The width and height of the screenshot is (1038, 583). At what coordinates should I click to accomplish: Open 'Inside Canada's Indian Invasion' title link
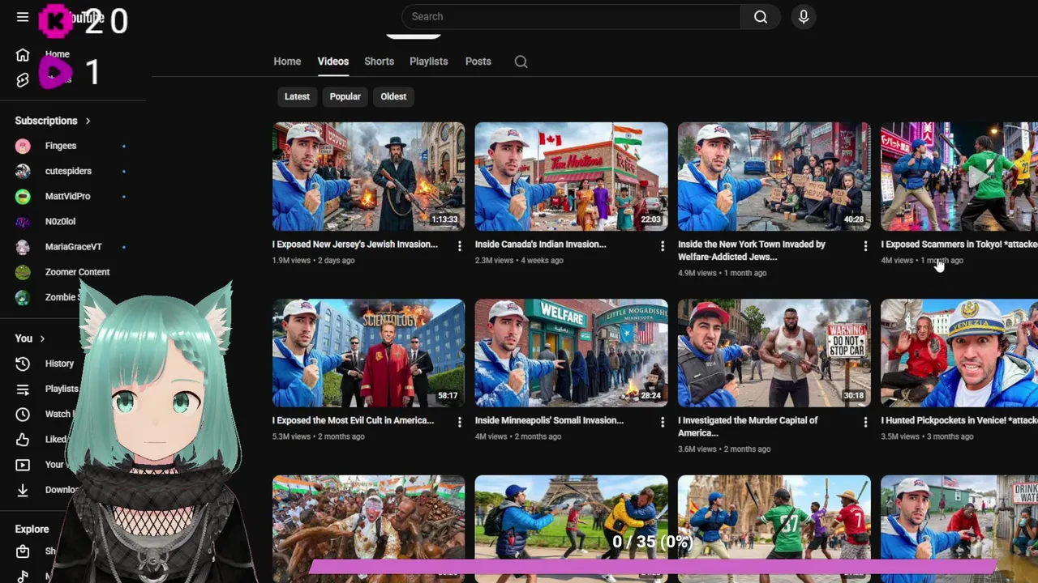click(x=541, y=244)
